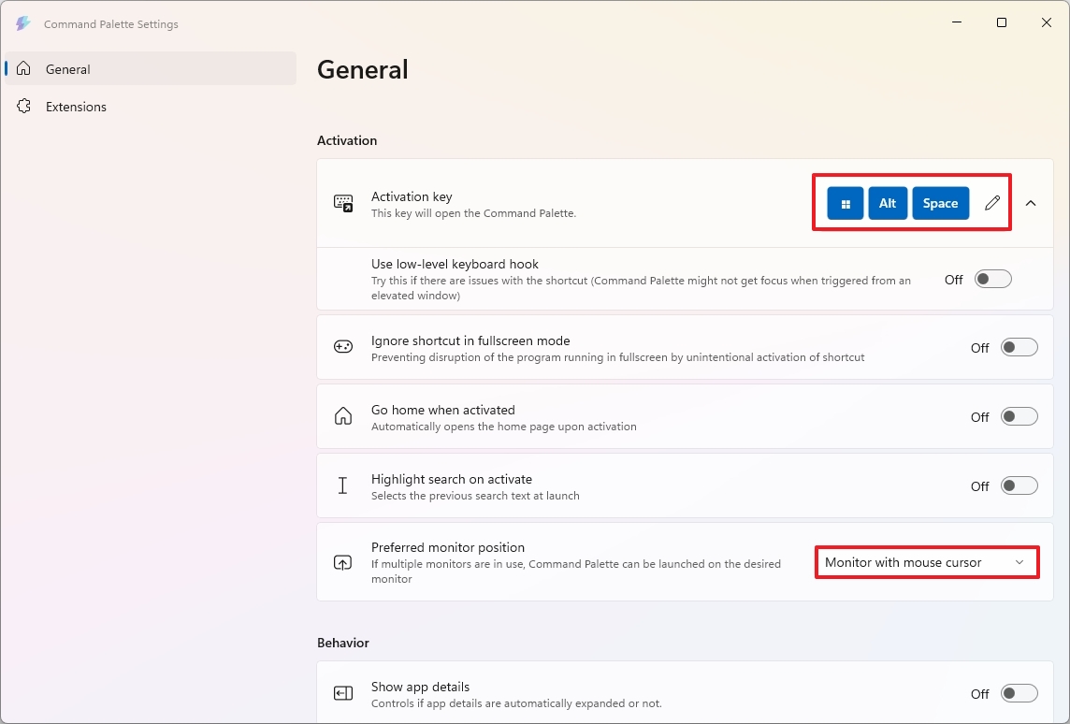Click the Show app details panel icon
The width and height of the screenshot is (1070, 724).
pyautogui.click(x=342, y=693)
